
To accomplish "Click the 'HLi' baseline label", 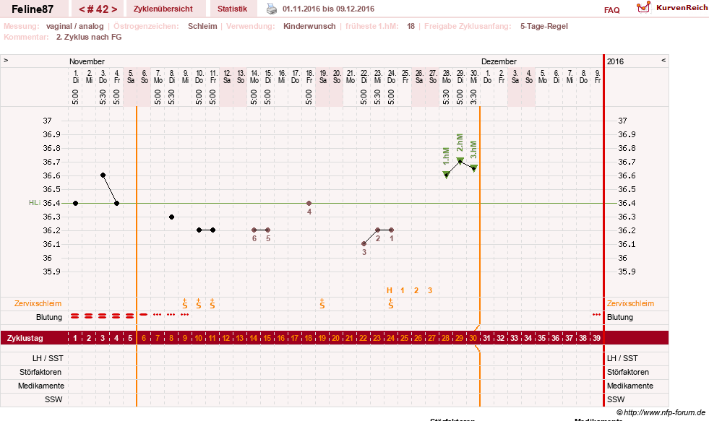I will (35, 203).
